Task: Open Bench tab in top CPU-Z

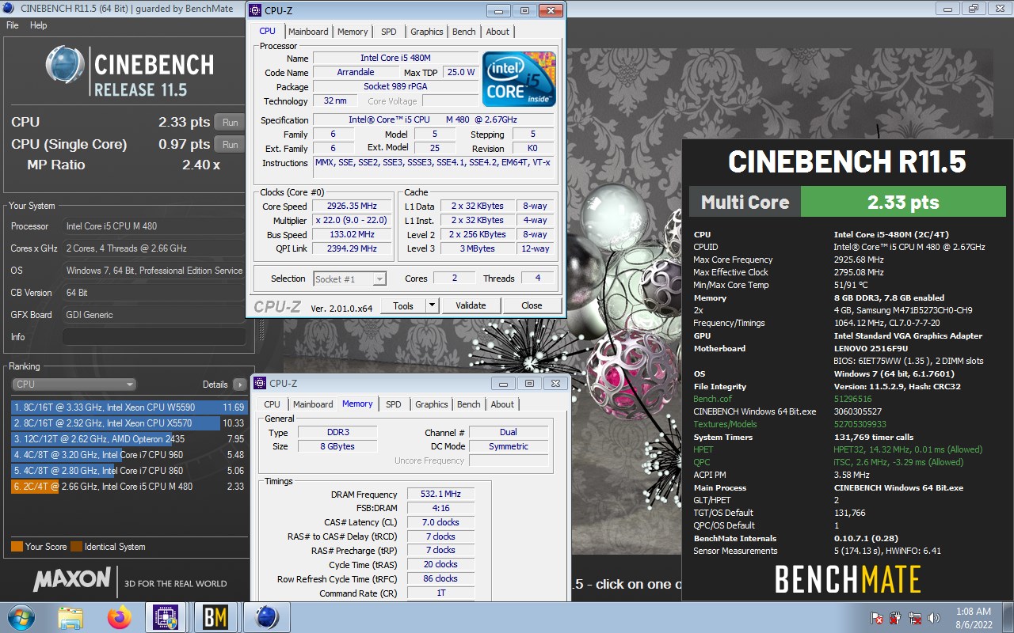Action: 464,32
